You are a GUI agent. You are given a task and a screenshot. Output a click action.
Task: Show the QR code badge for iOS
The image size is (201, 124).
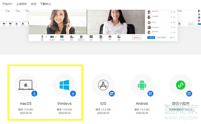(x=112, y=94)
